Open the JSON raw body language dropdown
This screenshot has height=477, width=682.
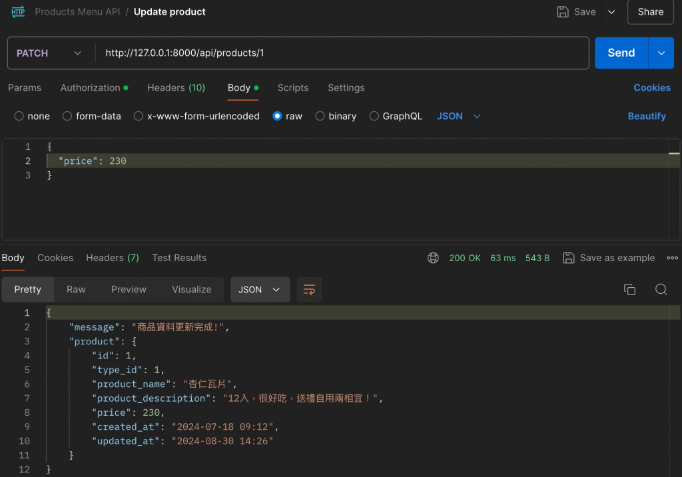tap(458, 116)
